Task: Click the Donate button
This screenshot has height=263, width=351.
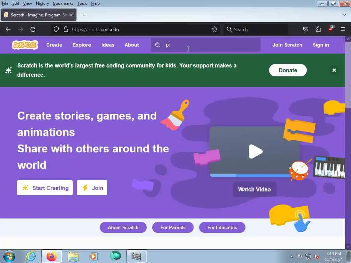Action: pos(288,70)
